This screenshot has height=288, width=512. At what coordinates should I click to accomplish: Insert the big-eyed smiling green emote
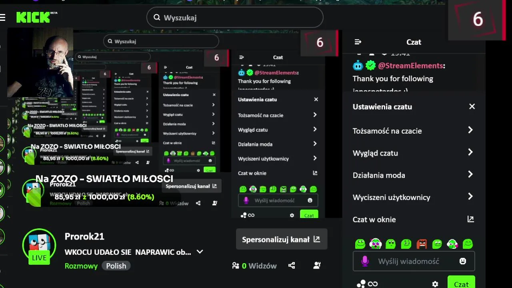(x=437, y=244)
